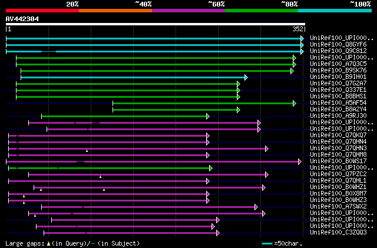
Task: Select the UniRef100_A7SWX2 label
Action: (338, 207)
